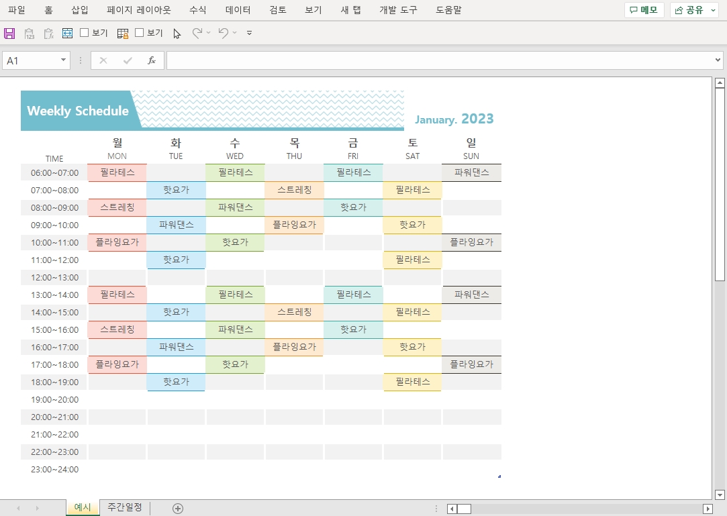The image size is (727, 516).
Task: Open the 새 탭 ribbon tab
Action: pos(350,10)
